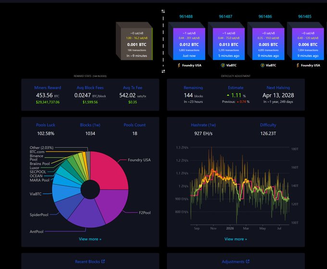Click the ViaBTC logo under block 961486
The width and height of the screenshot is (327, 269).
click(263, 65)
